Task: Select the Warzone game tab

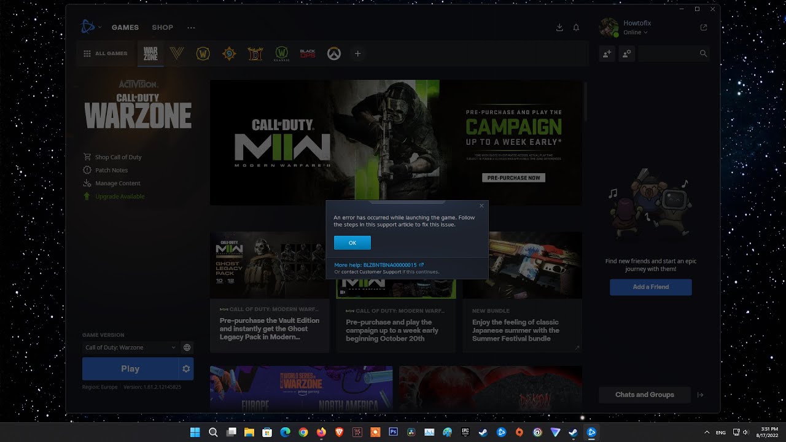Action: 150,53
